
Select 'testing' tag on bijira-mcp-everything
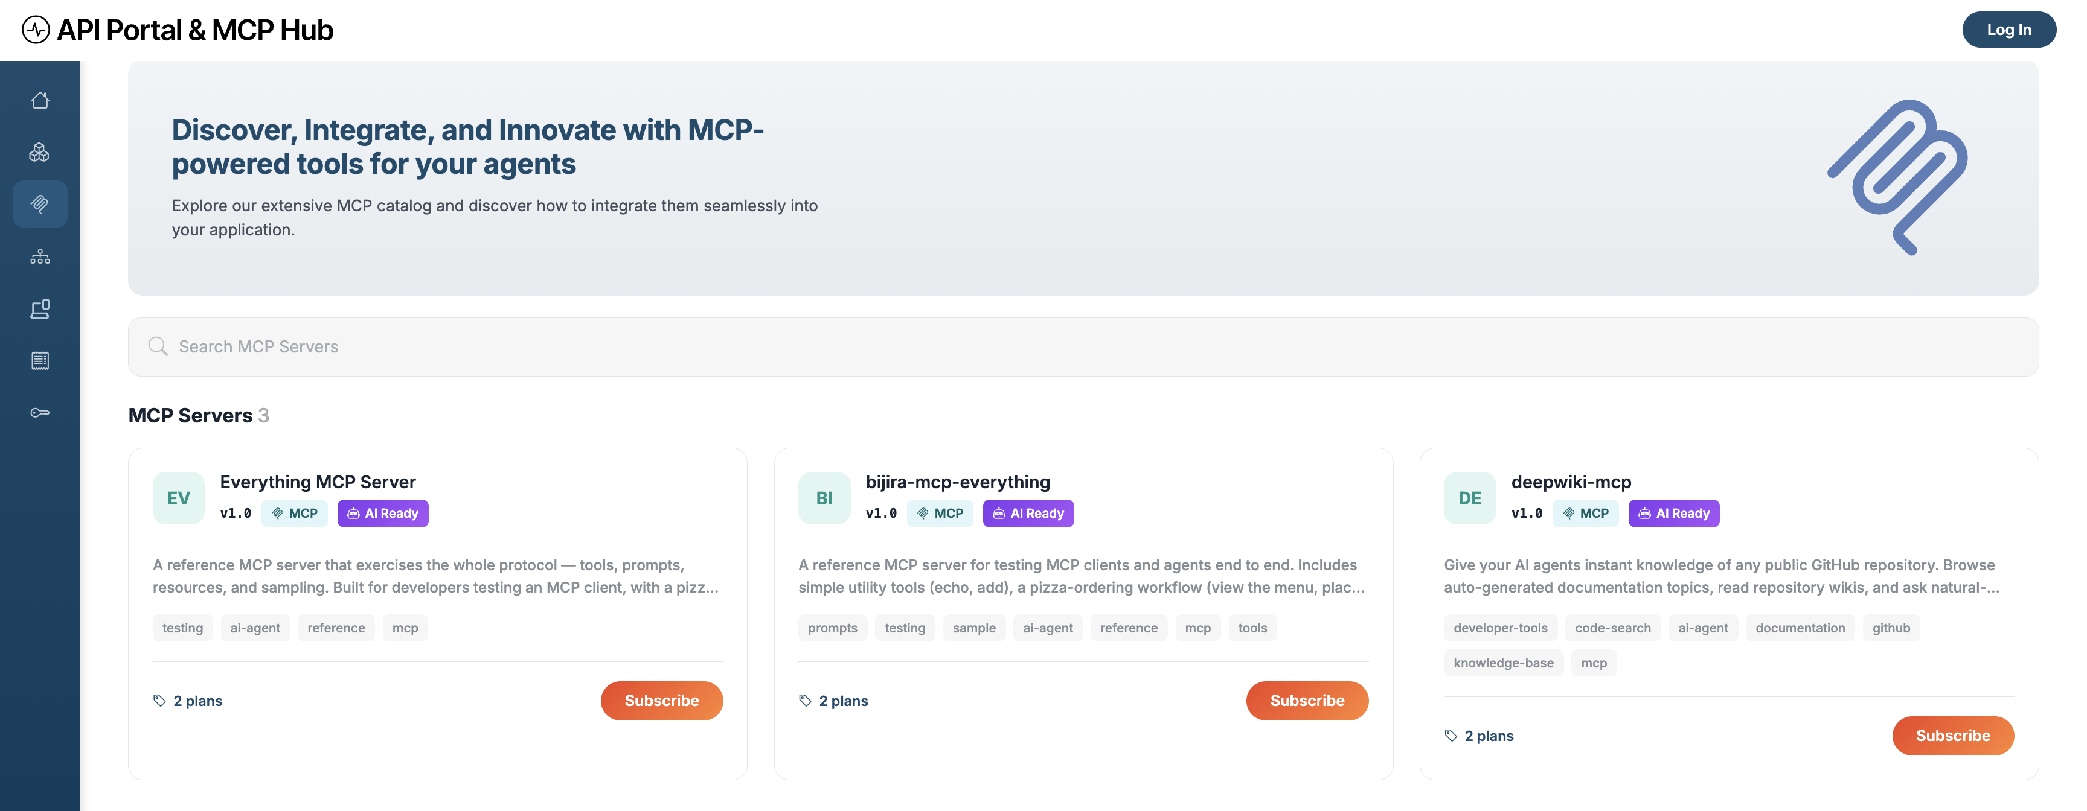(904, 628)
